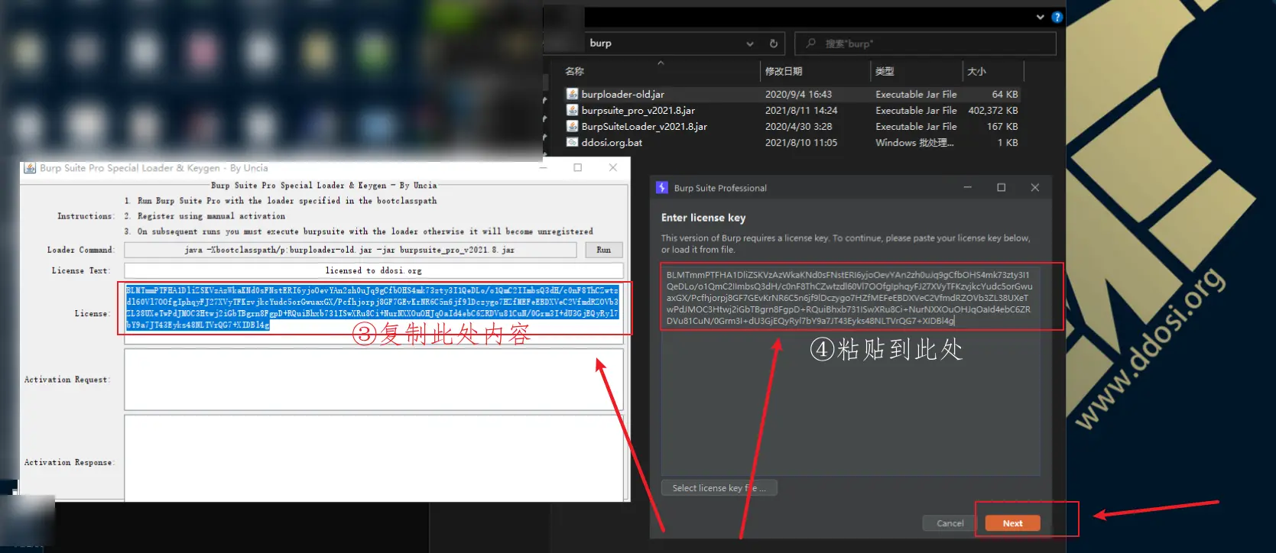Select ddosi.org.bat file

[612, 142]
